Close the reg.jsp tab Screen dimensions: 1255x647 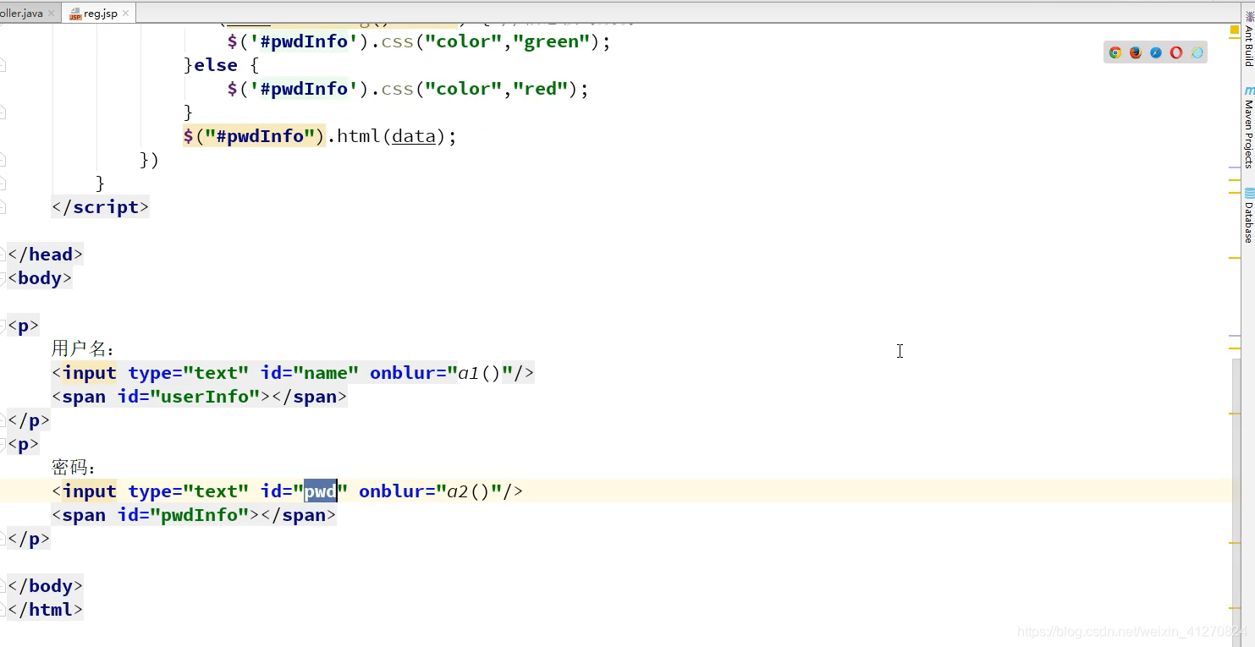tap(127, 14)
